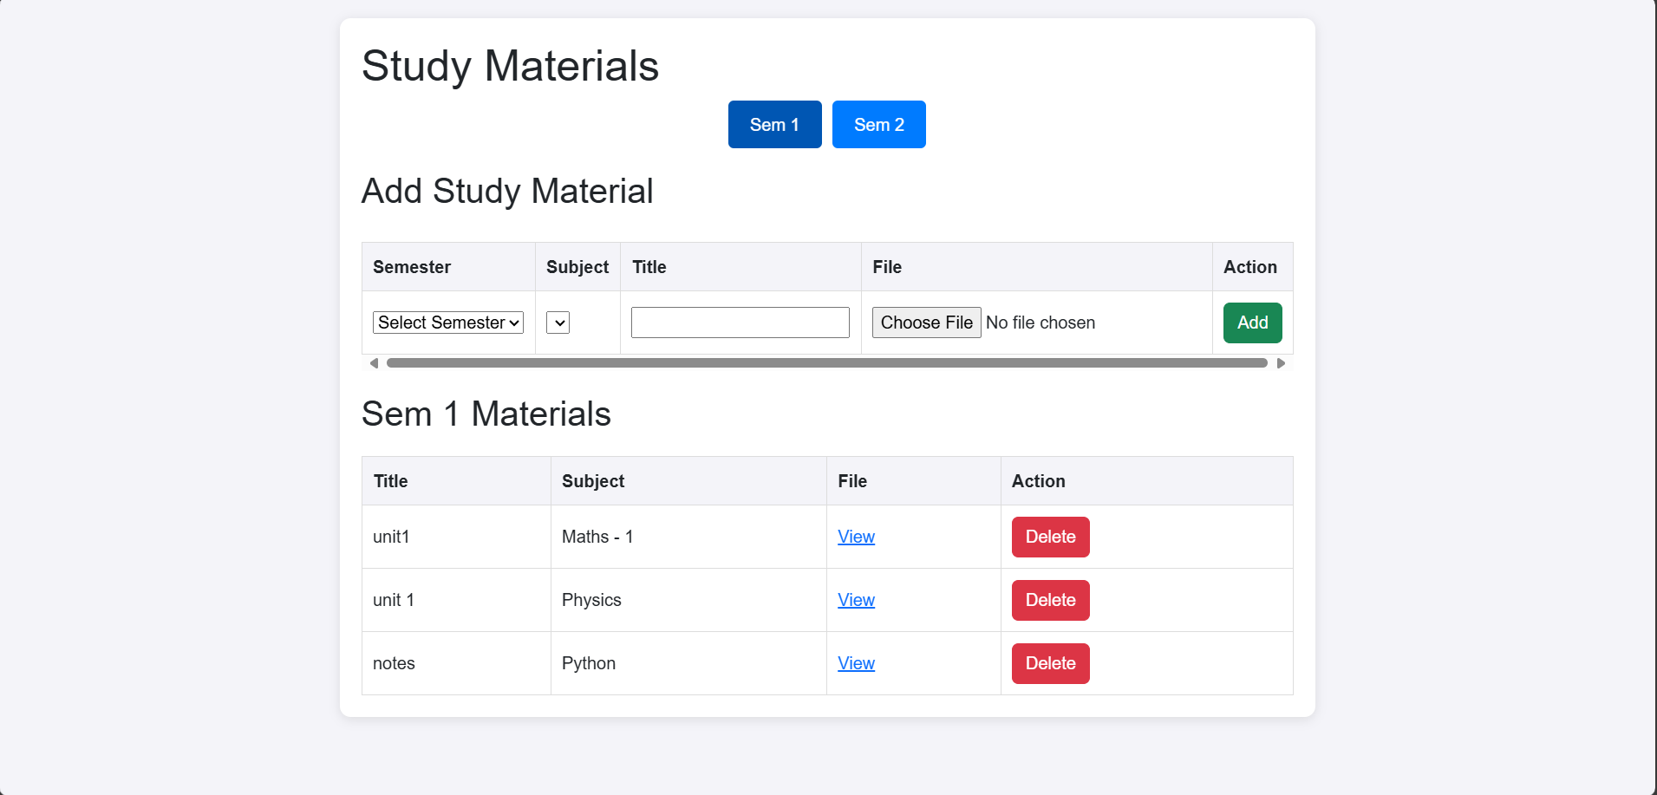Click the right arrow of the horizontal scrollbar
Image resolution: width=1657 pixels, height=795 pixels.
[1281, 363]
